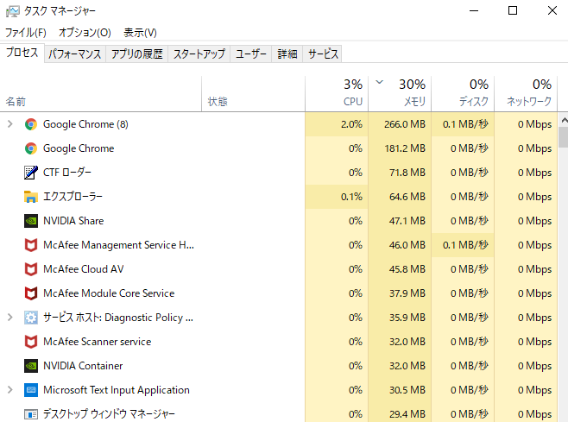This screenshot has height=422, width=568.
Task: Open the ファイル(F) menu
Action: [x=25, y=33]
